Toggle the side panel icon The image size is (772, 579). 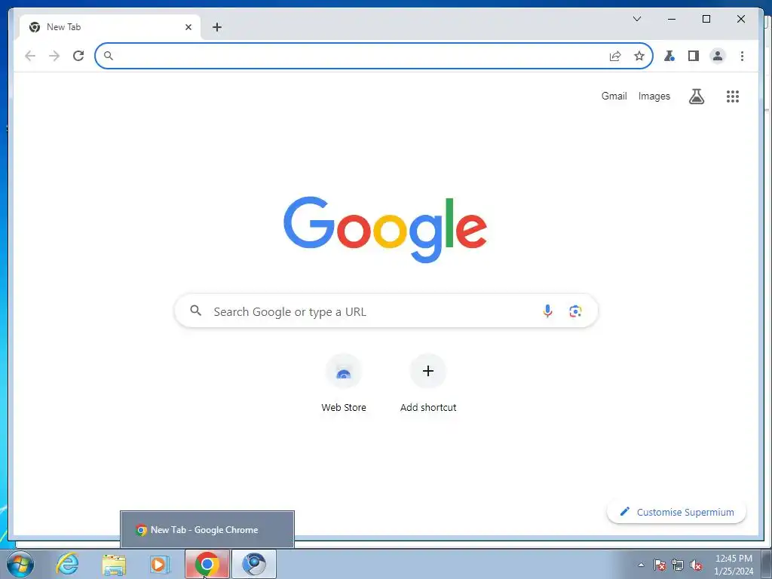click(x=694, y=56)
